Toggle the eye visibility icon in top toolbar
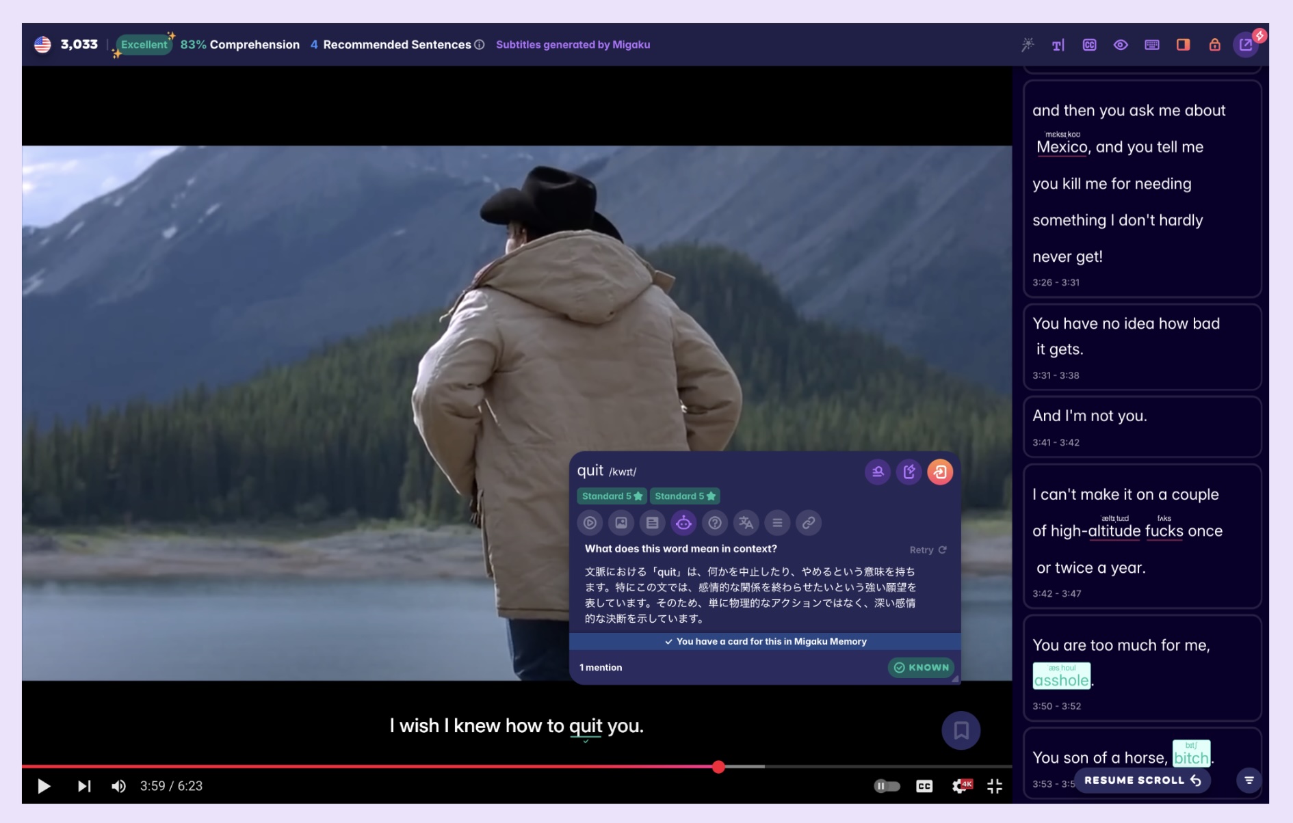Viewport: 1293px width, 823px height. (x=1121, y=44)
